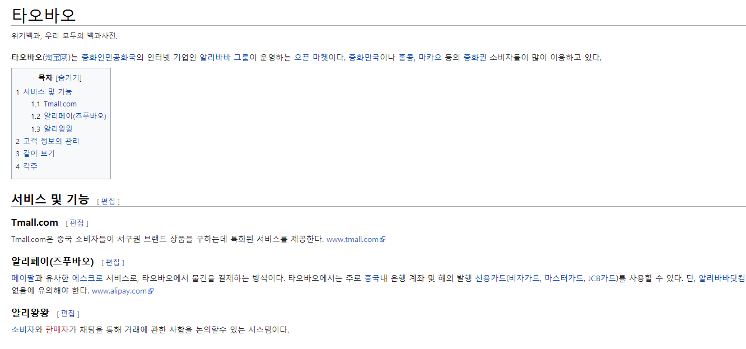Screen dimensions: 746x349
Task: Click the external link icon after www.alipay.com
Action: tap(151, 291)
